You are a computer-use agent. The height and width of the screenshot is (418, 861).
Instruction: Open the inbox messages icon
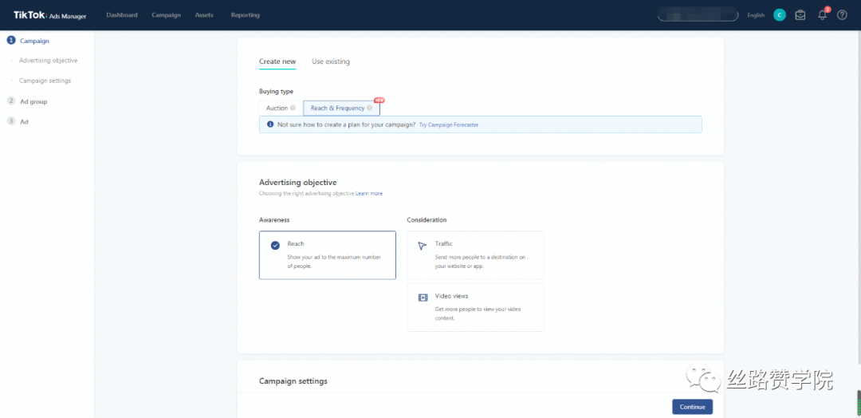800,15
